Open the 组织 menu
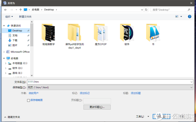The height and width of the screenshot is (122, 196). [x=9, y=17]
